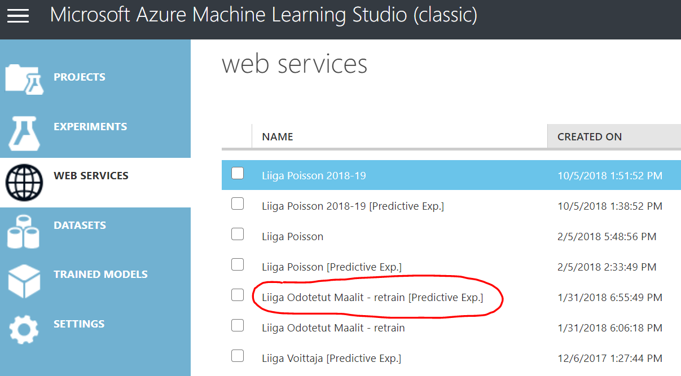Open Liiga Odotetut Maalit - retrain [Predictive Exp.]
This screenshot has width=681, height=376.
coord(372,297)
